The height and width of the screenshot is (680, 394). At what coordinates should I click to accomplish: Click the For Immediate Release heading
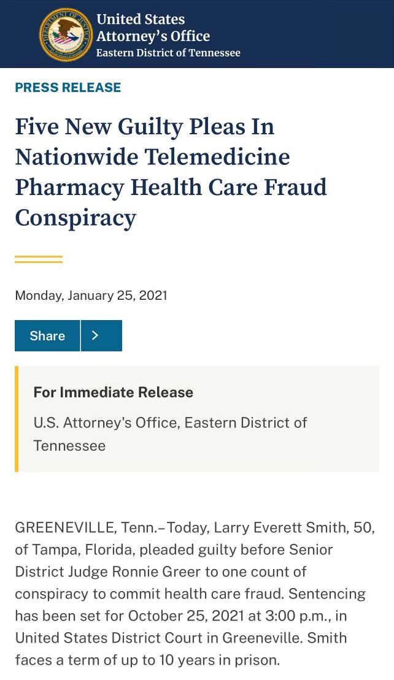point(113,392)
